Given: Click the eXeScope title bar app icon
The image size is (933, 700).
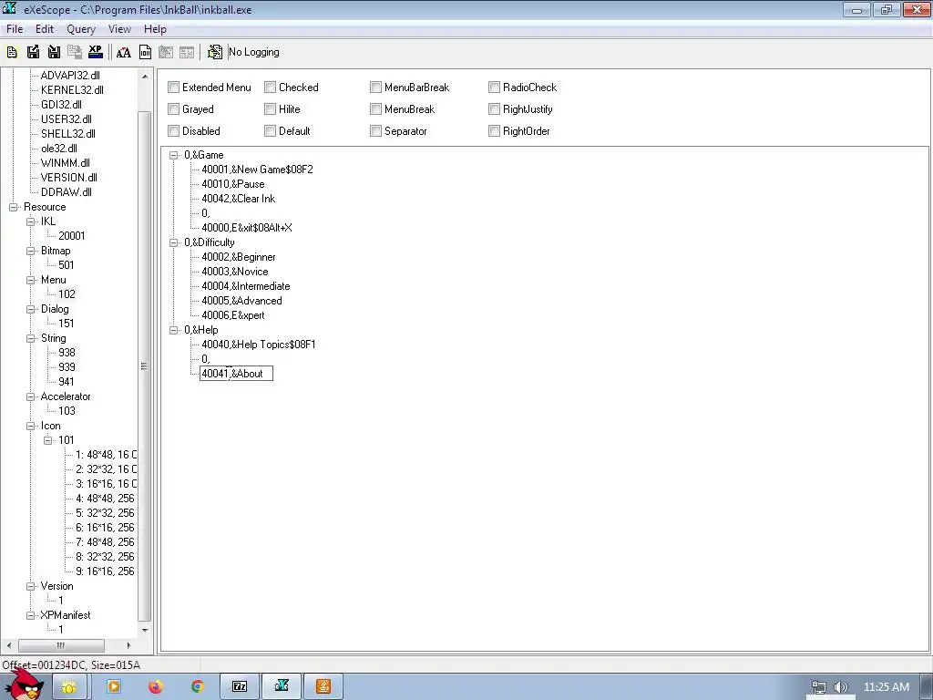Looking at the screenshot, I should (9, 9).
